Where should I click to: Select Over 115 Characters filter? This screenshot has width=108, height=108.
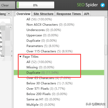click(x=49, y=51)
